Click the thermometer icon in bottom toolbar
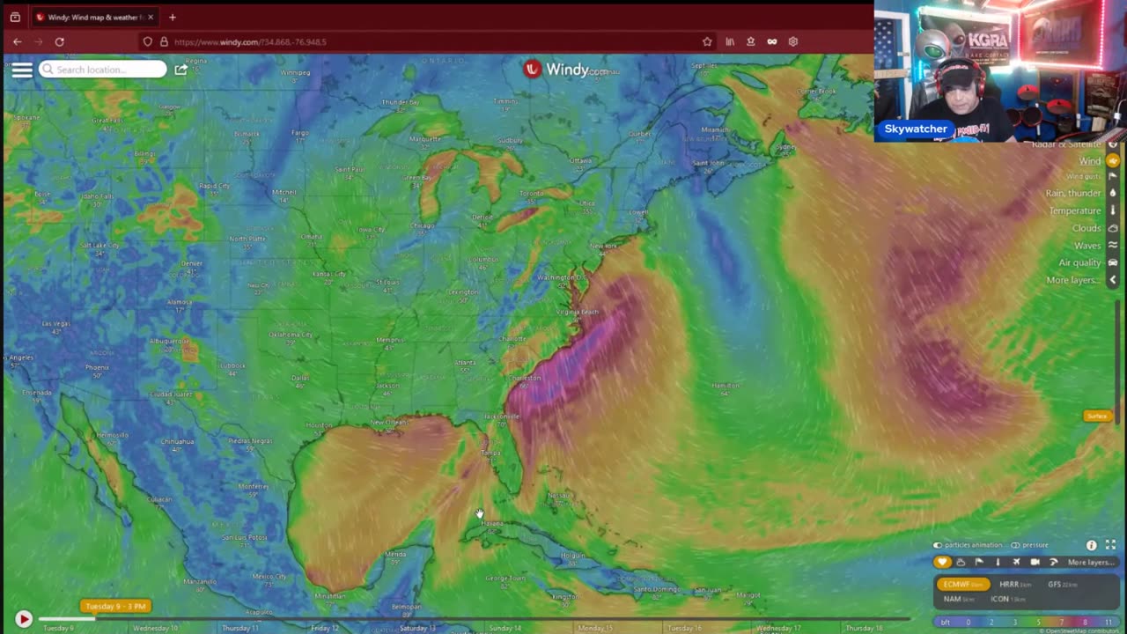Viewport: 1127px width, 634px height. click(998, 562)
